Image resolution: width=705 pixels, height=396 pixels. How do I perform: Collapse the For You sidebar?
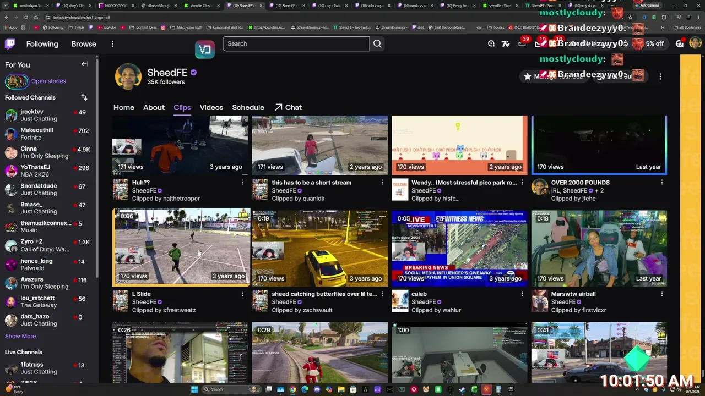(x=85, y=64)
